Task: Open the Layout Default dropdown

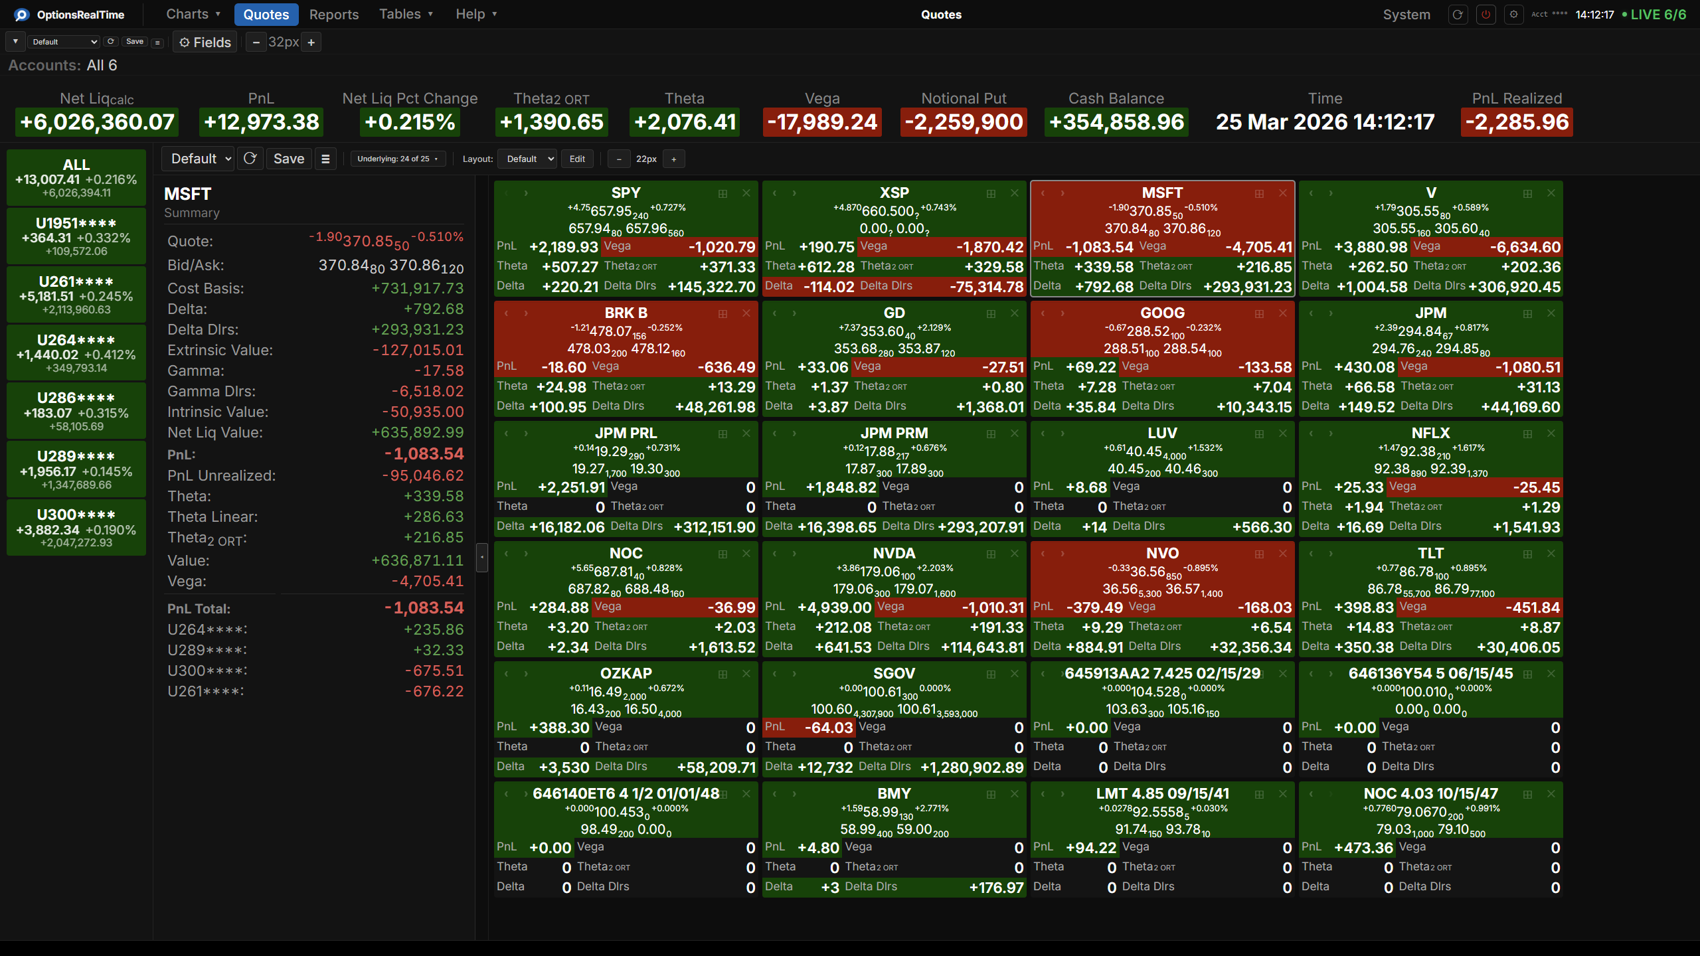Action: (x=527, y=159)
